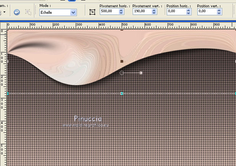Click the greyed selection-pointer toolbar icon
The height and width of the screenshot is (166, 236).
pyautogui.click(x=28, y=12)
